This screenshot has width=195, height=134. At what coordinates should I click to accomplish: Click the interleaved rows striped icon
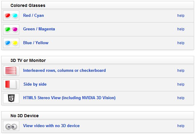[x=11, y=71]
